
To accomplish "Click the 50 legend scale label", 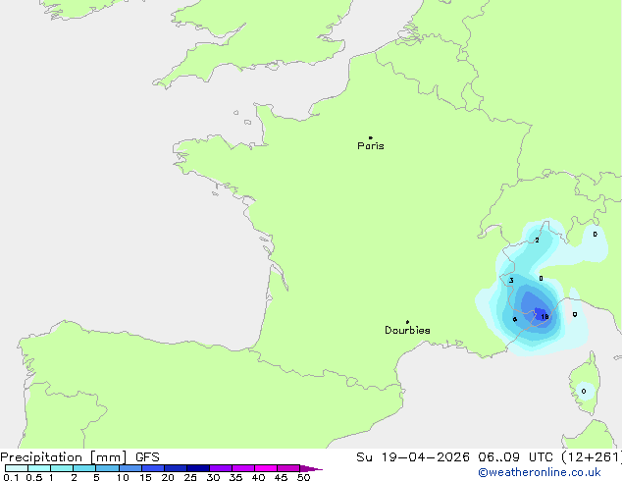I will point(303,477).
